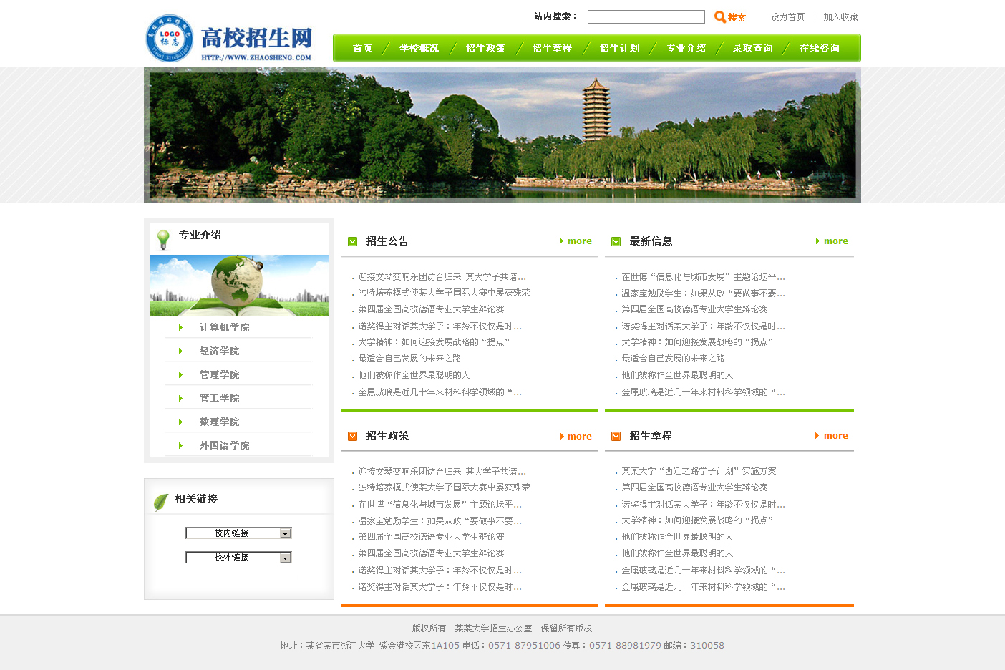
Task: Open 录取查询 navigation item
Action: point(753,49)
